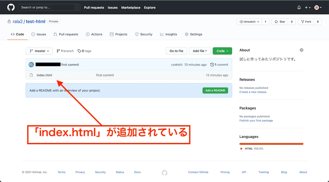The height and width of the screenshot is (182, 329).
Task: Click the HTML language bar
Action: click(x=271, y=144)
